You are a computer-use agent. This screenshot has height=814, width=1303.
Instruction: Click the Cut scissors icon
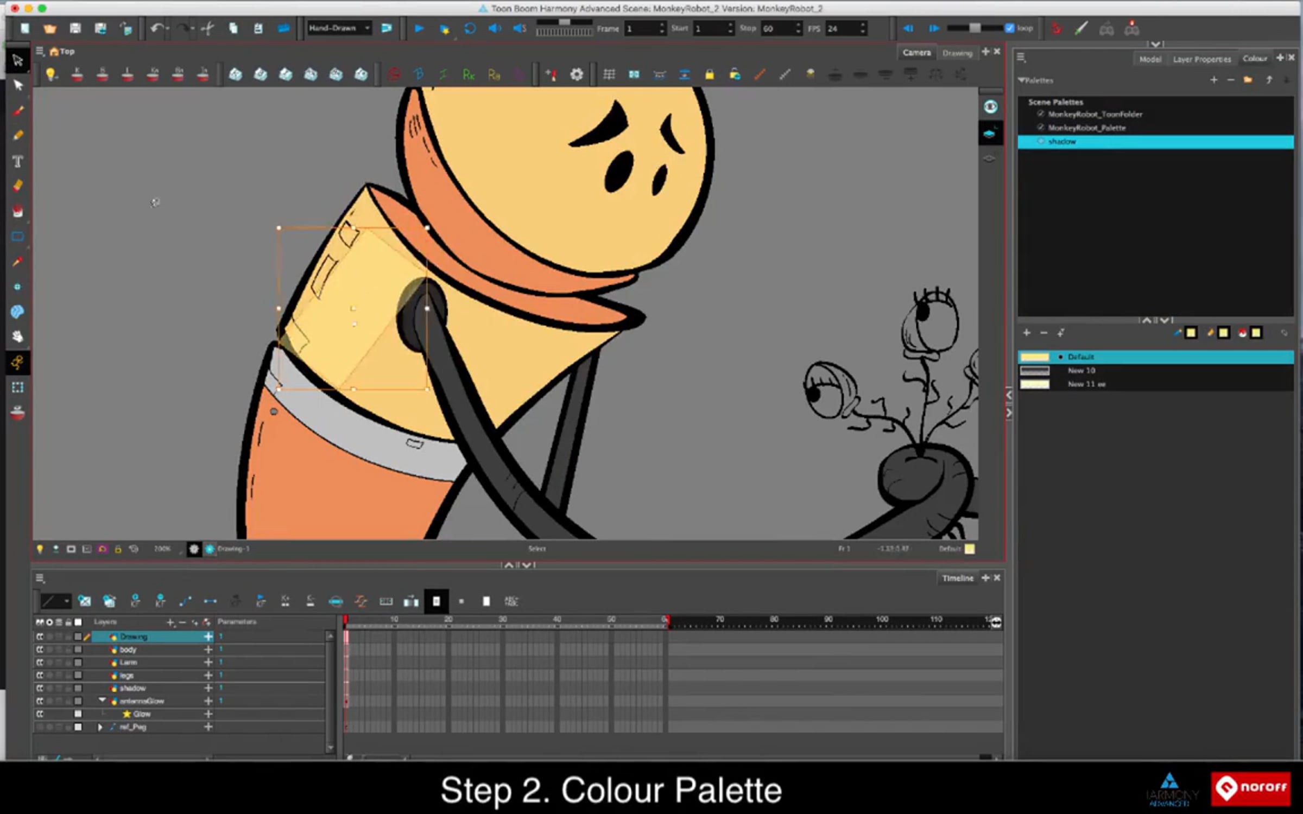pyautogui.click(x=207, y=28)
